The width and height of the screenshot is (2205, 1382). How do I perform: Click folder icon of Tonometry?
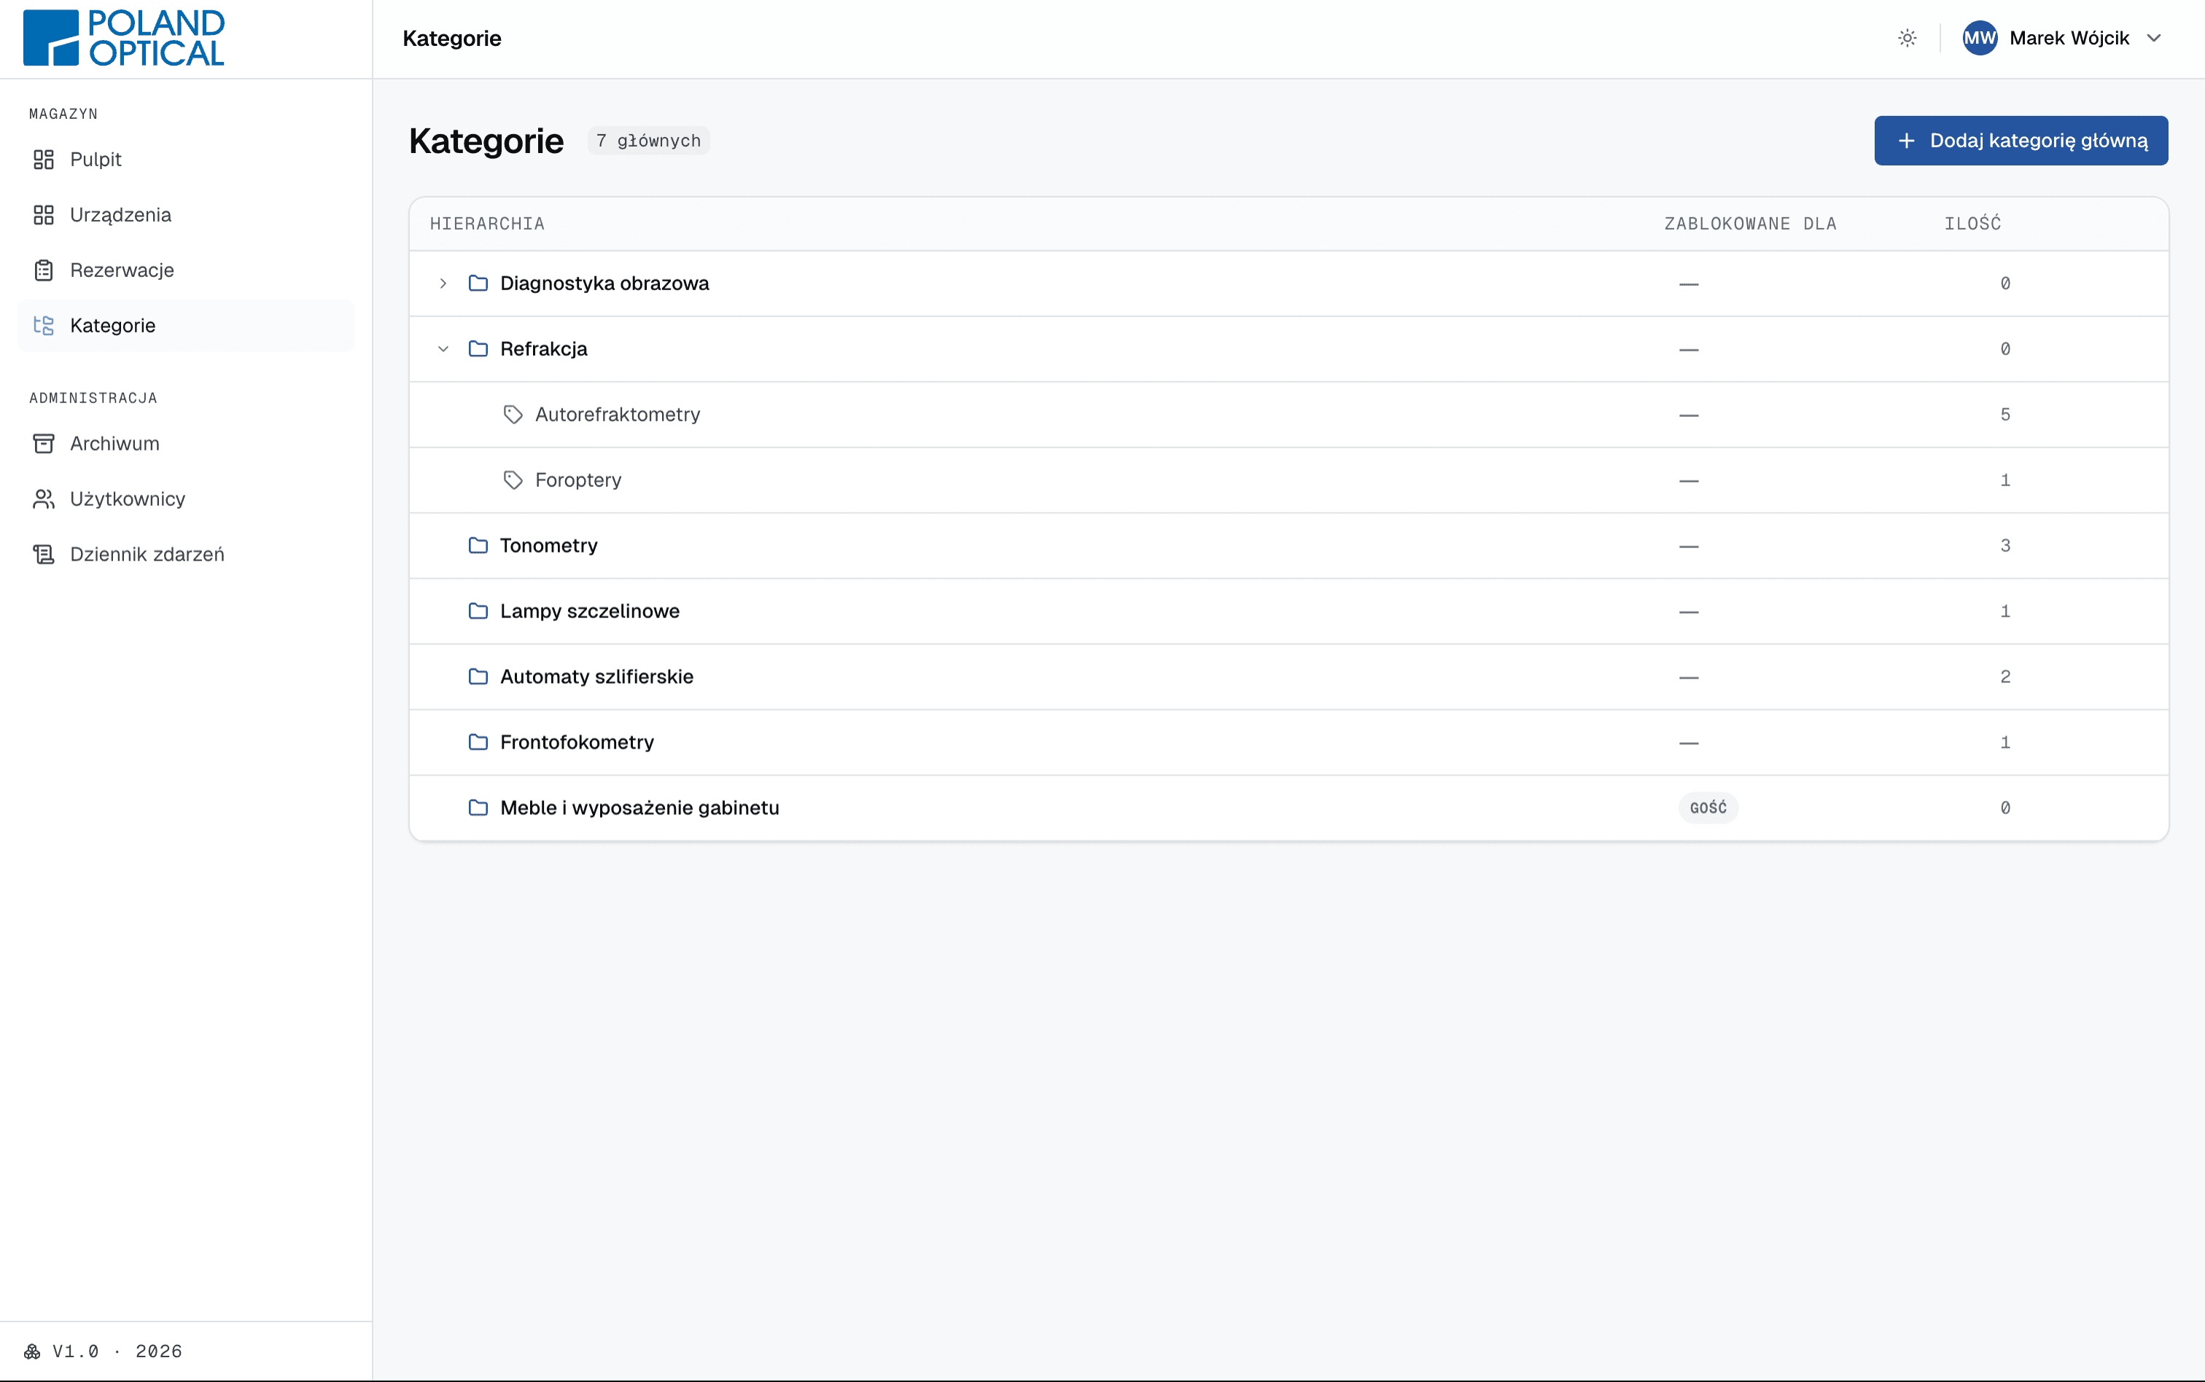click(478, 546)
